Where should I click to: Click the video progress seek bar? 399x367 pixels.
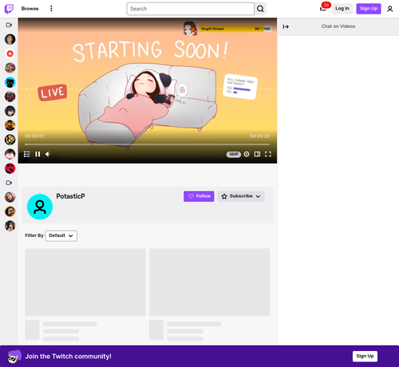pyautogui.click(x=148, y=144)
